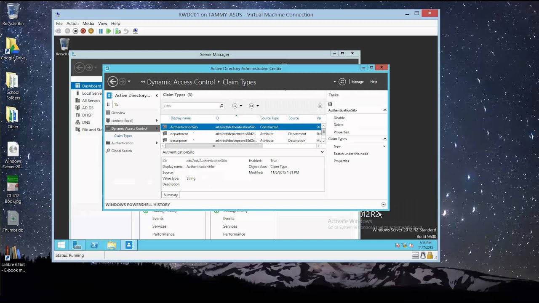Select AuthenticationSilo claim type row
The image size is (539, 303).
click(x=241, y=127)
